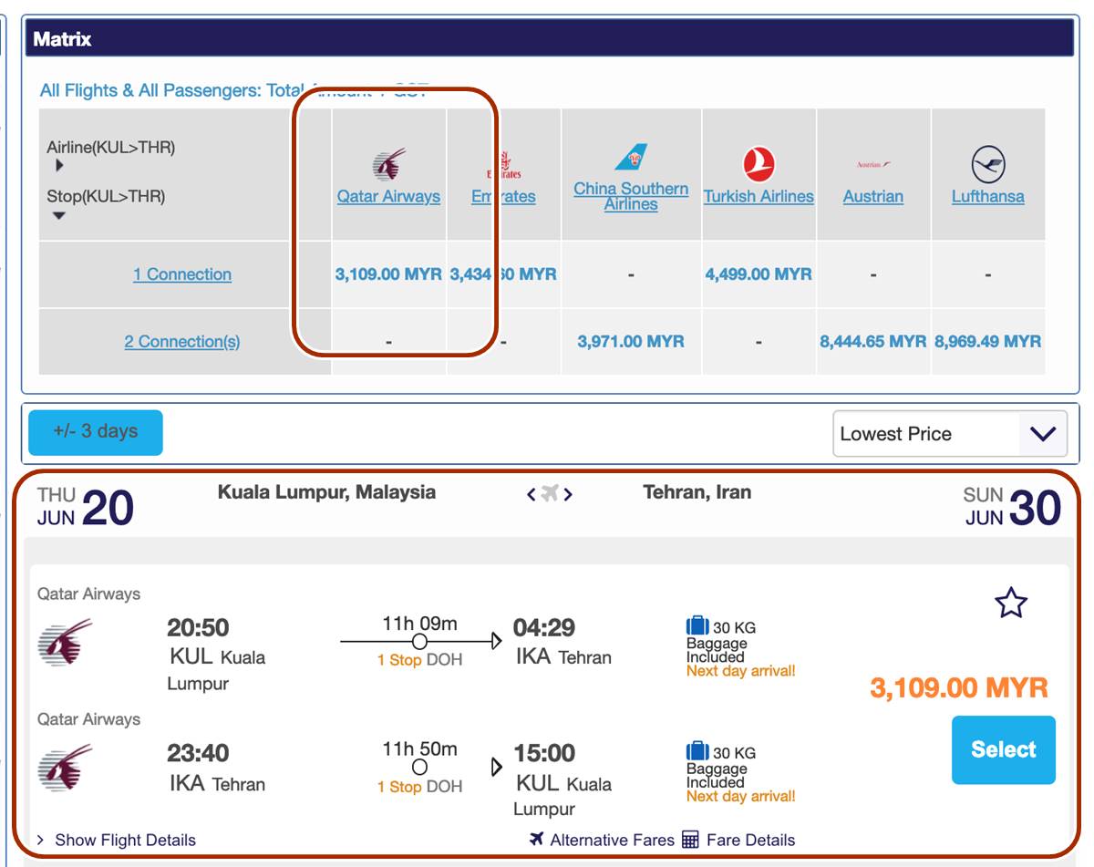Click the Select button for the 3,109.00 MYR itinerary
1094x867 pixels.
(x=1004, y=749)
